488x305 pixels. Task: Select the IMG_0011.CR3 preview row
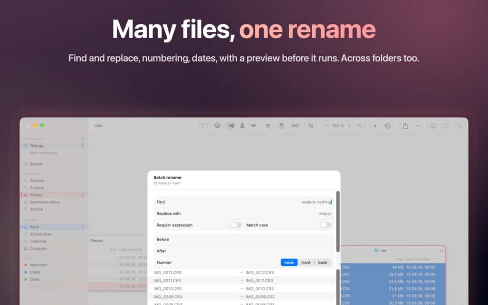coord(242,280)
